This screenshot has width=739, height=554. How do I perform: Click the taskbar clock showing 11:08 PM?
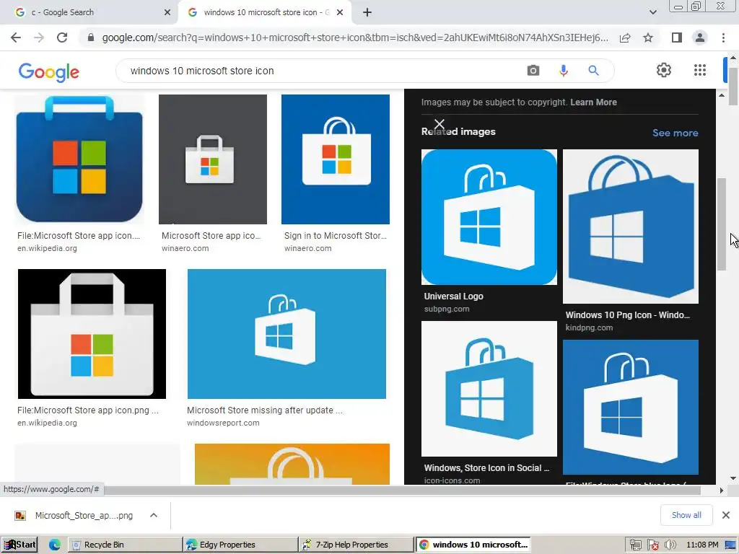point(702,545)
